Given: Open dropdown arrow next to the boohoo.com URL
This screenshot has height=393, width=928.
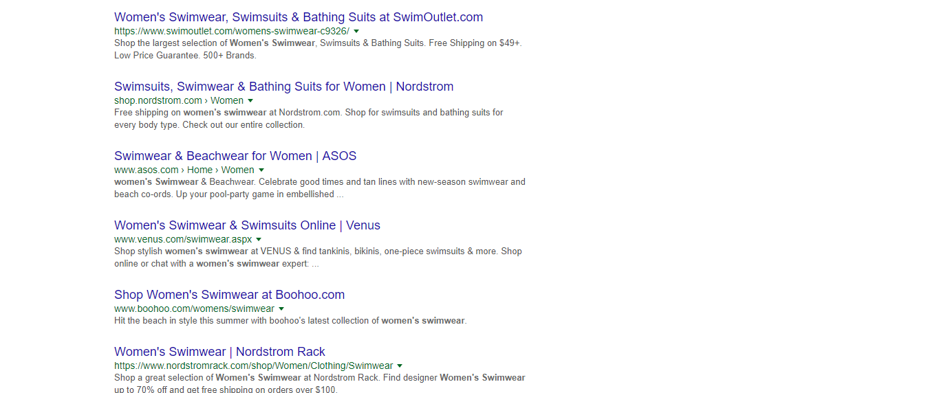Looking at the screenshot, I should [x=281, y=309].
